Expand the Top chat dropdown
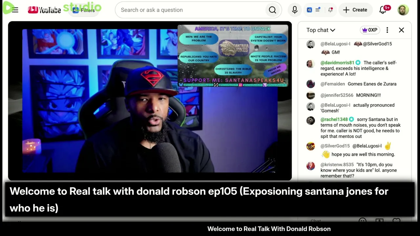Viewport: 420px width, 236px height. (x=321, y=30)
